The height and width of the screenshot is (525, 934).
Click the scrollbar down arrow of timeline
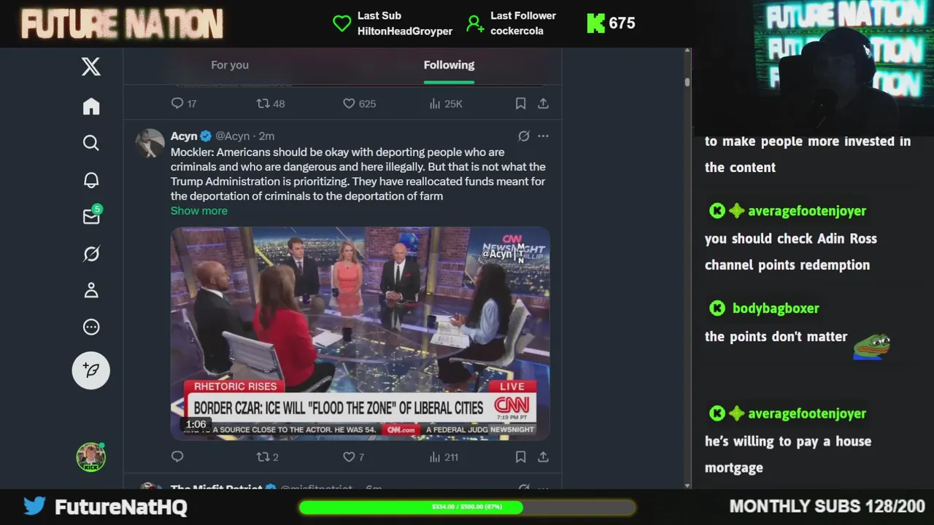tap(687, 486)
